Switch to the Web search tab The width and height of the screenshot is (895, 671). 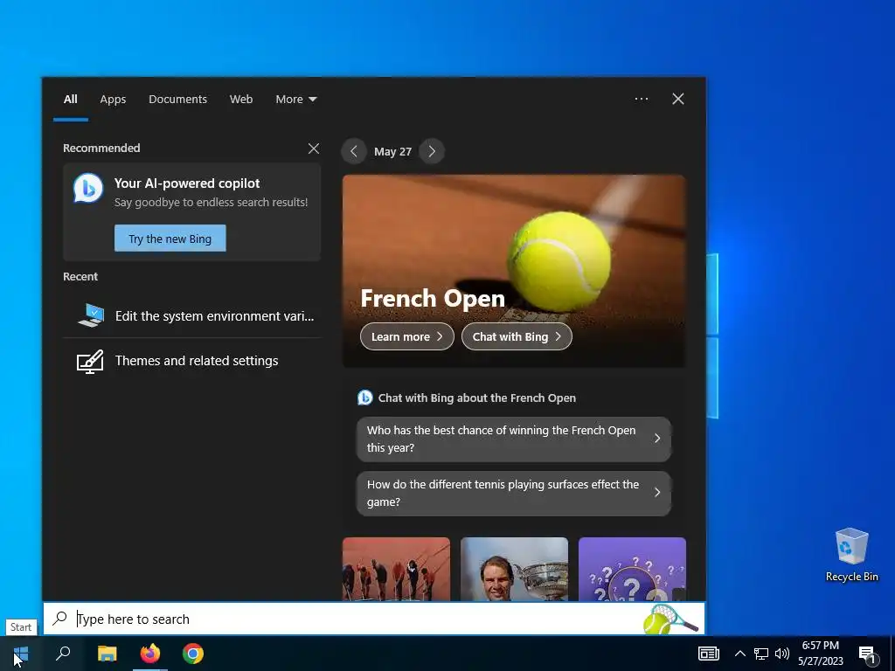241,100
